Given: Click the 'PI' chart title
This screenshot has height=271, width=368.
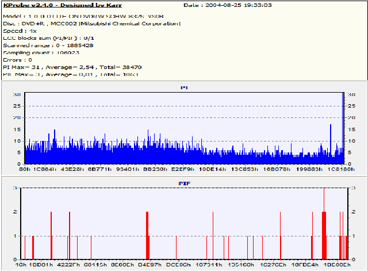Looking at the screenshot, I should click(184, 87).
